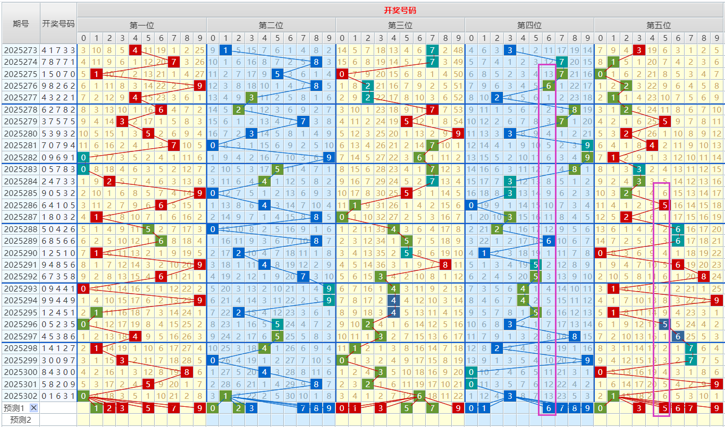Select the 第五位 column group header
The height and width of the screenshot is (427, 725).
click(x=659, y=25)
